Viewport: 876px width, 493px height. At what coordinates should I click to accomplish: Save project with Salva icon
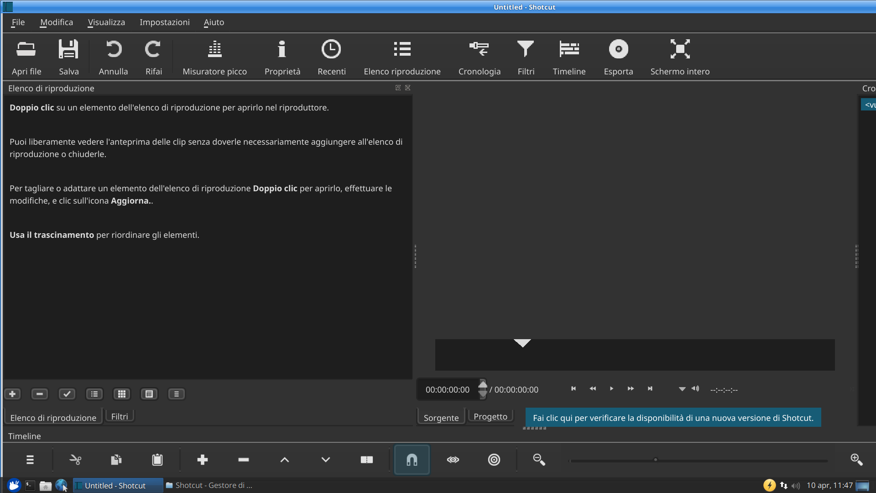(x=68, y=58)
